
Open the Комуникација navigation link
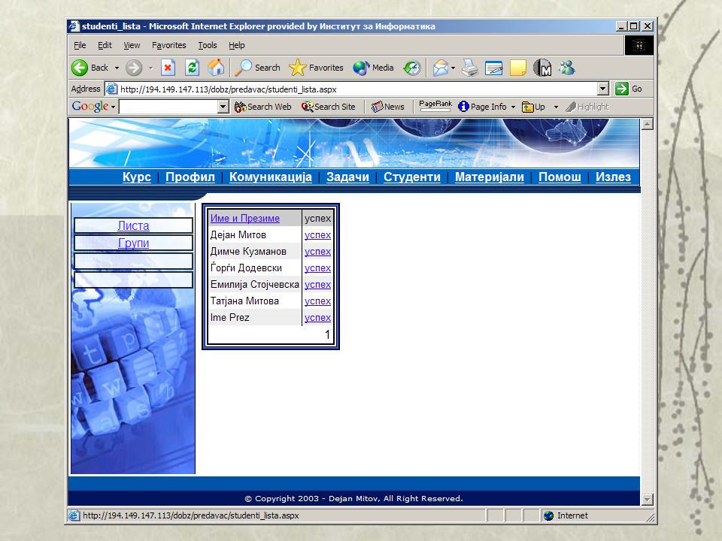(x=271, y=177)
